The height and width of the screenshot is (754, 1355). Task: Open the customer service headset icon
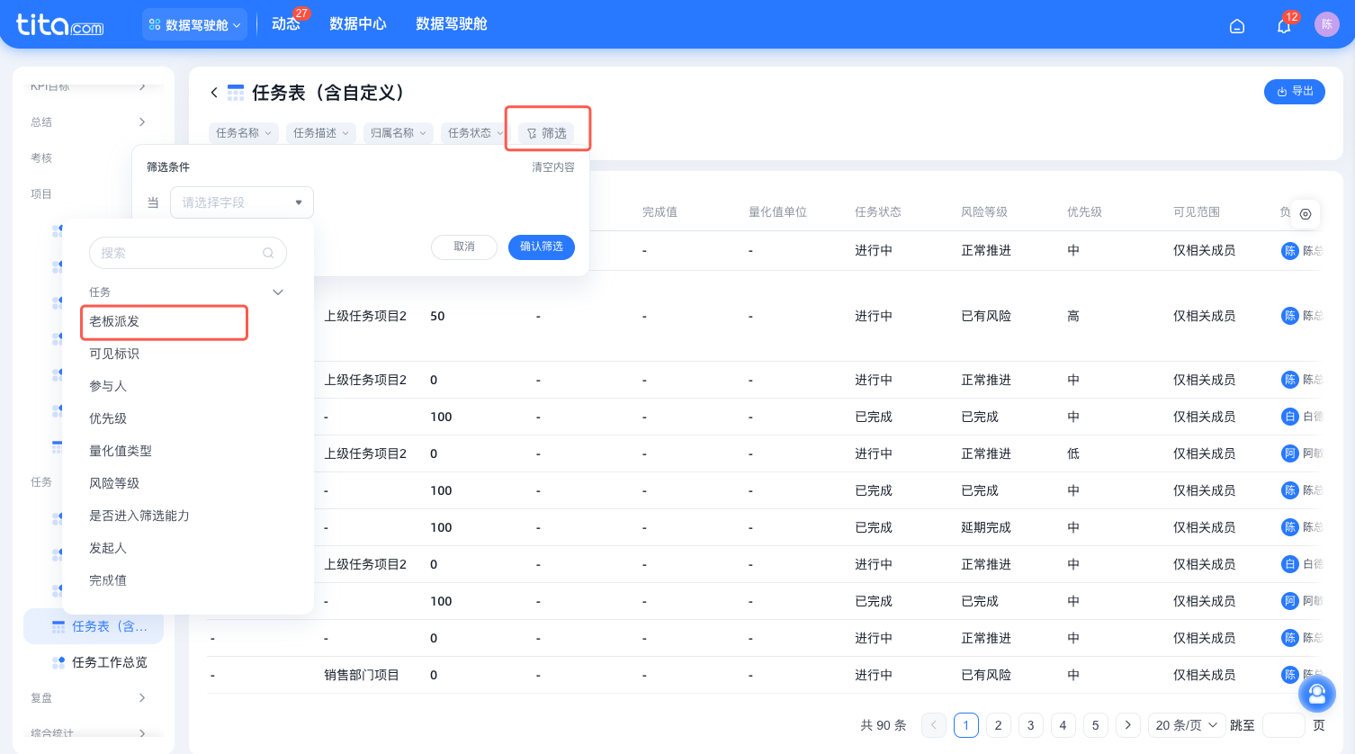tap(1317, 694)
